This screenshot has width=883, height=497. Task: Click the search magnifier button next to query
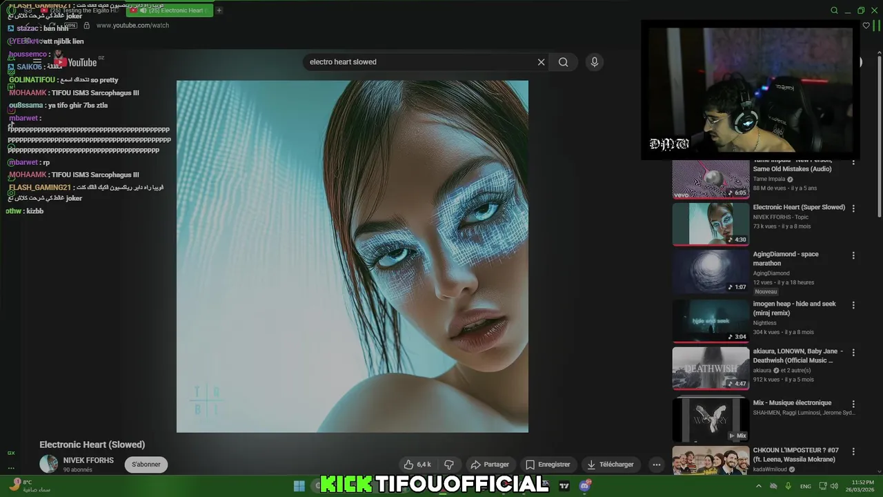point(564,62)
